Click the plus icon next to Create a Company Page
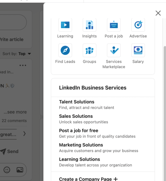Image resolution: width=166 pixels, height=181 pixels. [115, 179]
